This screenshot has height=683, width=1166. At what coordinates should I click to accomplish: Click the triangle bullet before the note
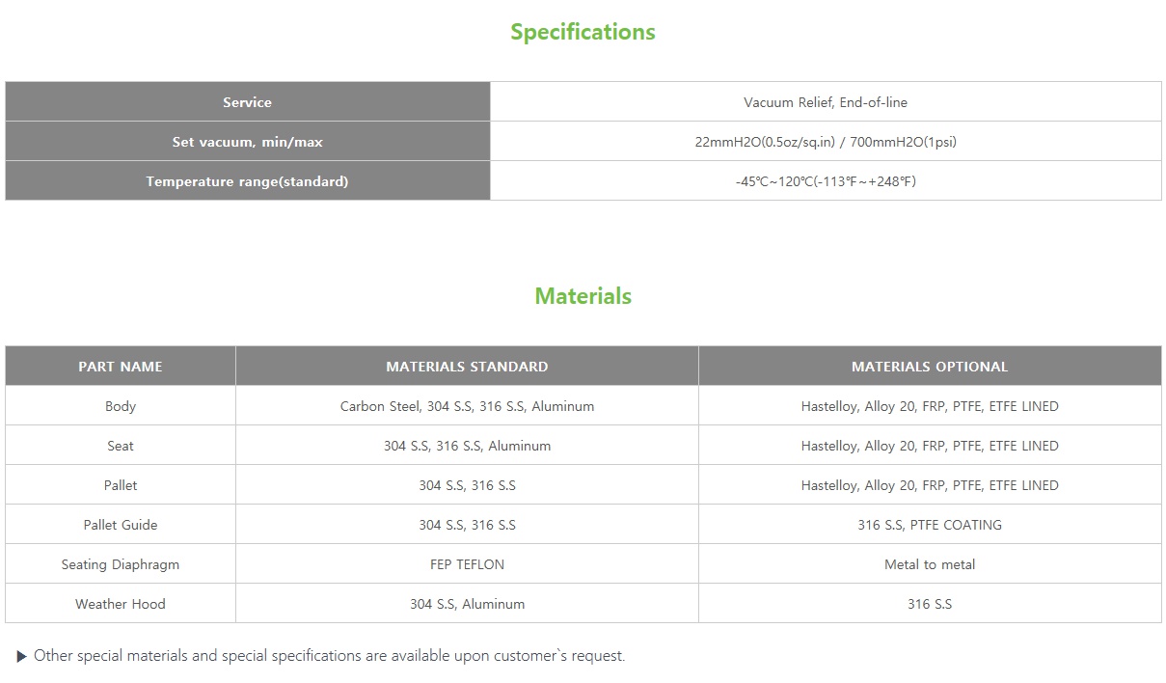22,657
